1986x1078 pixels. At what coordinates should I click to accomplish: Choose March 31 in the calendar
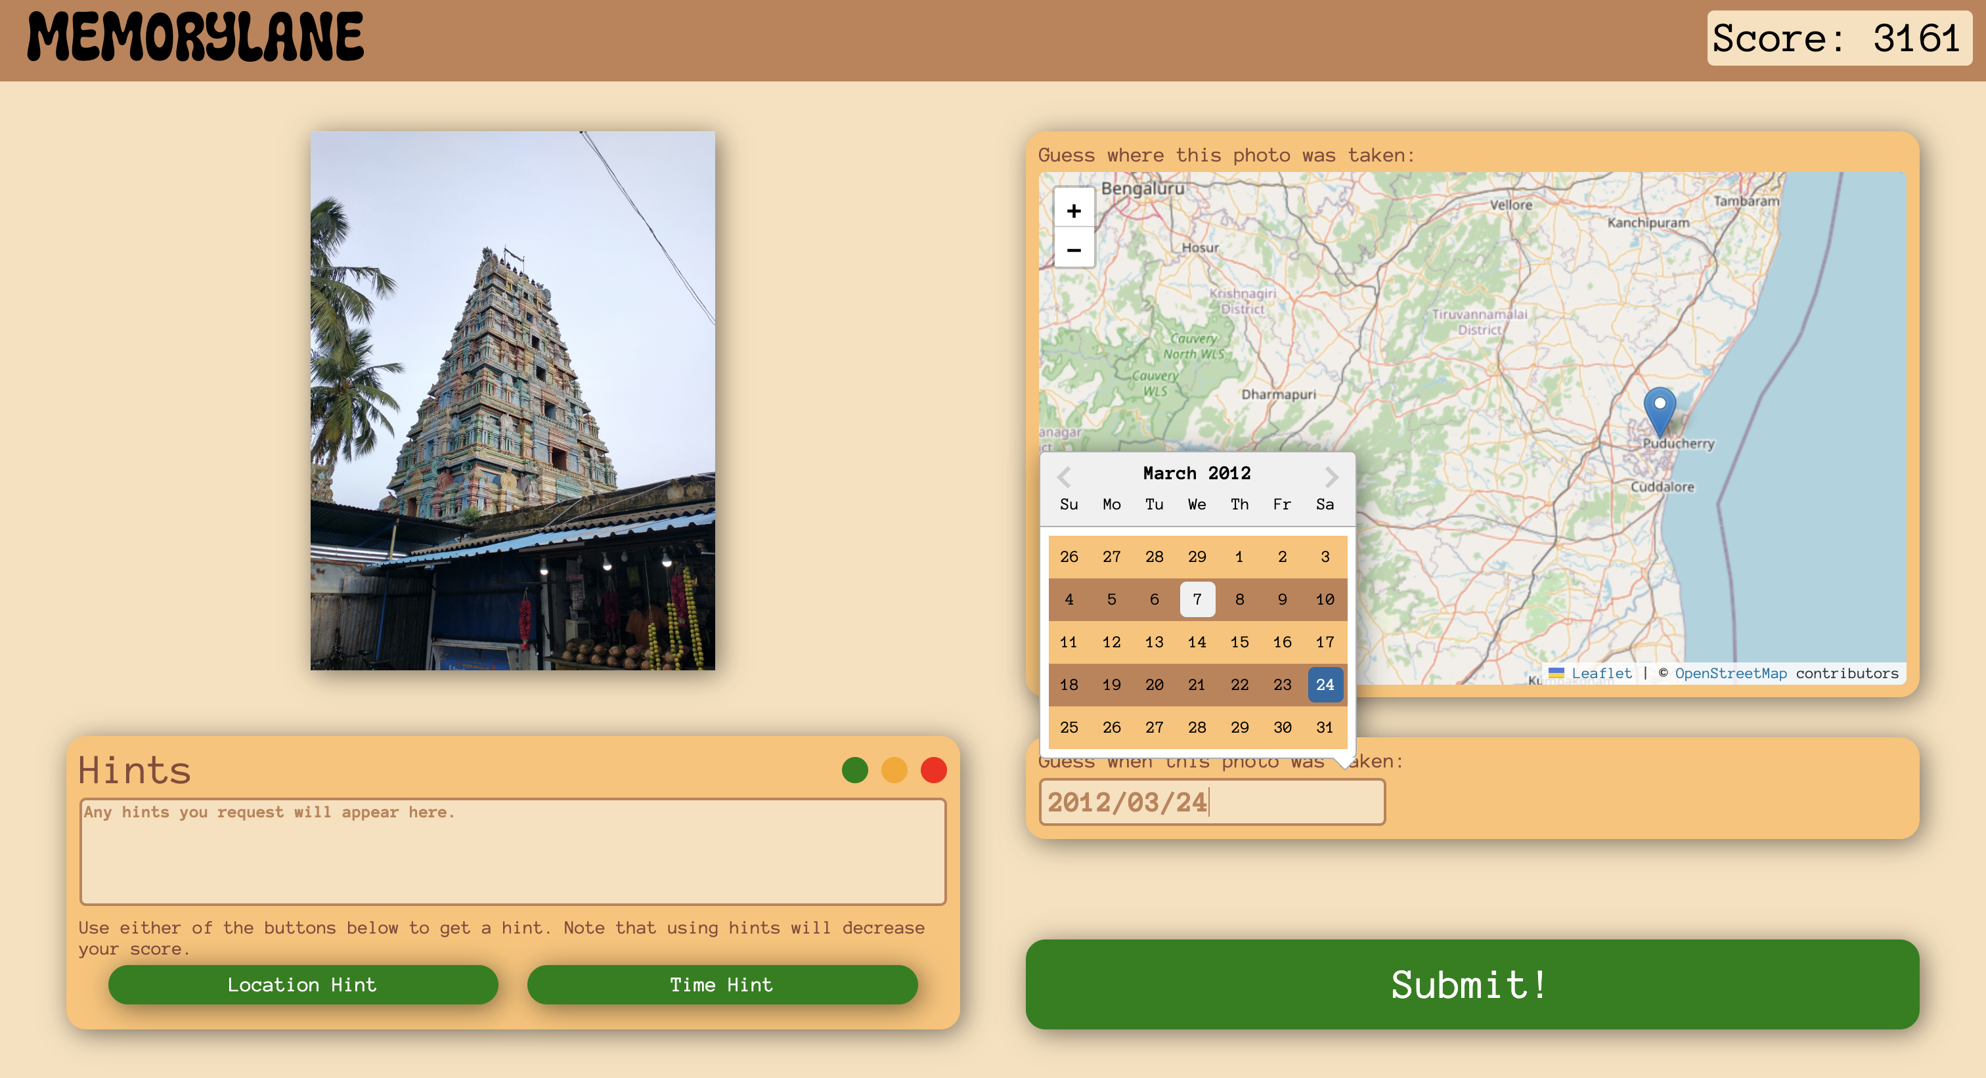pyautogui.click(x=1325, y=727)
